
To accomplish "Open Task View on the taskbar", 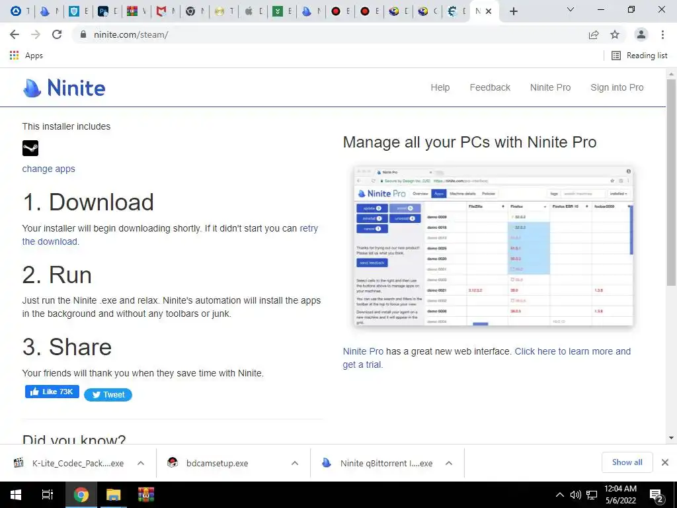I will (48, 495).
